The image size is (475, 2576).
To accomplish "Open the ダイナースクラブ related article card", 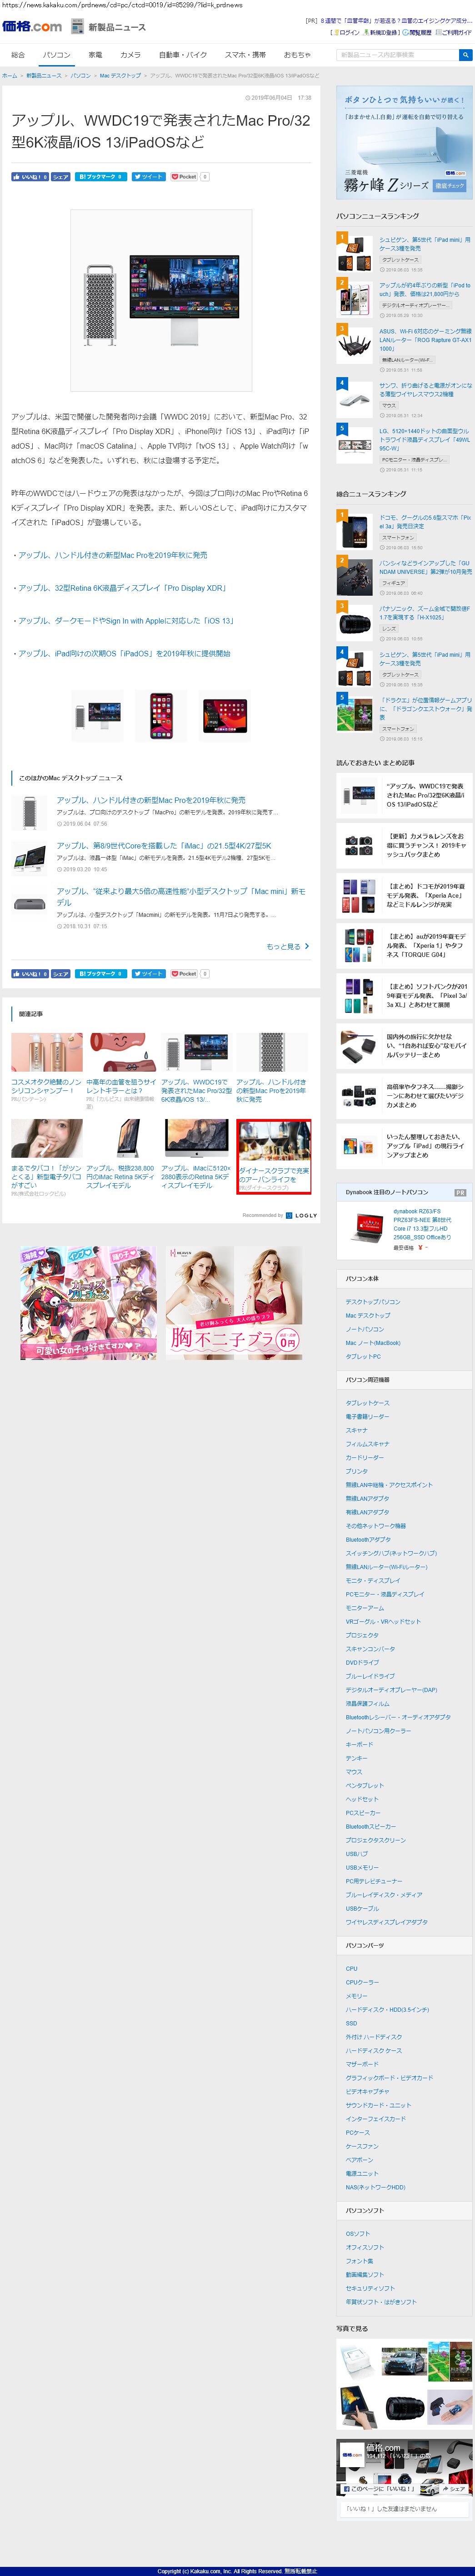I will point(274,1156).
